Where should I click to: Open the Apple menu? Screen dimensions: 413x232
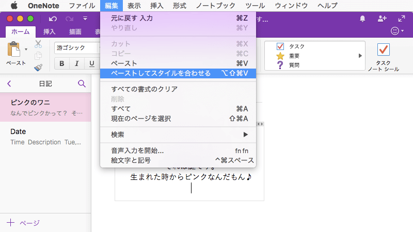pyautogui.click(x=14, y=5)
